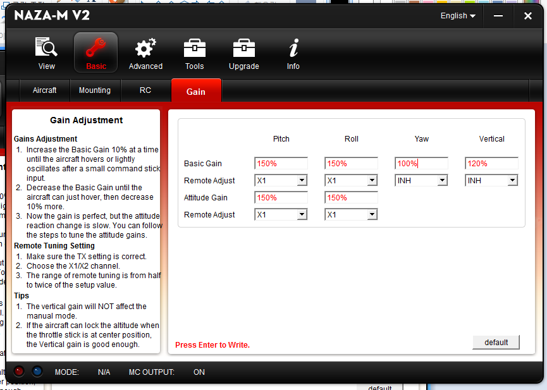547x390 pixels.
Task: Click the 'Press Enter to Write.' message
Action: click(212, 345)
